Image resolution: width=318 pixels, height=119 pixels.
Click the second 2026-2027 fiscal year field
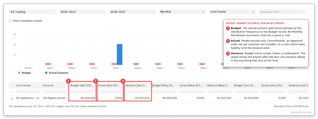132,12
